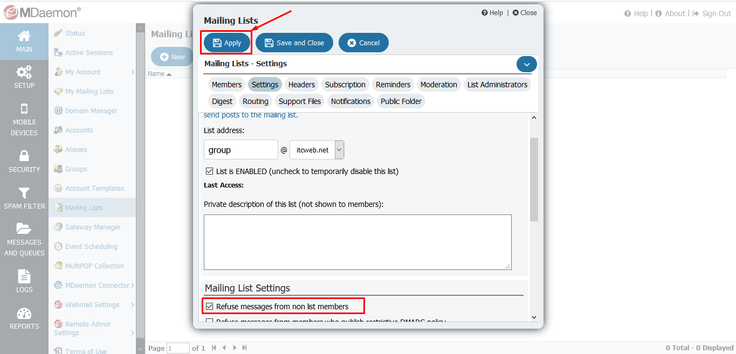
Task: Open the SPAM FILTER funnel icon
Action: pos(24,193)
